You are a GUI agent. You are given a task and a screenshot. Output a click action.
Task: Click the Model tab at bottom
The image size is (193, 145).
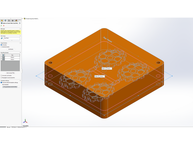click(8, 127)
